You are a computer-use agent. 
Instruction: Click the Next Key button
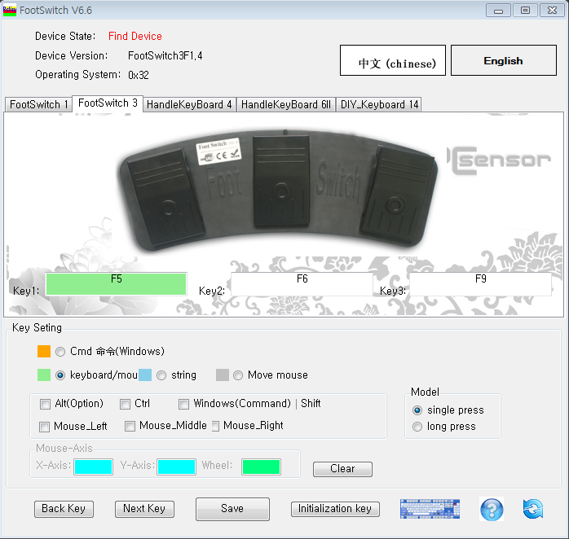pyautogui.click(x=144, y=509)
